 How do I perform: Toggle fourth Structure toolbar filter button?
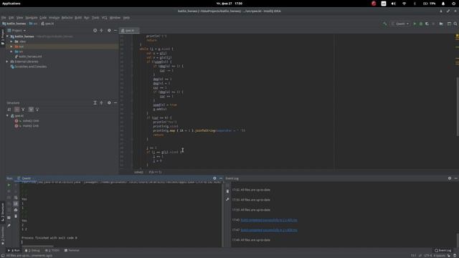tap(31, 110)
